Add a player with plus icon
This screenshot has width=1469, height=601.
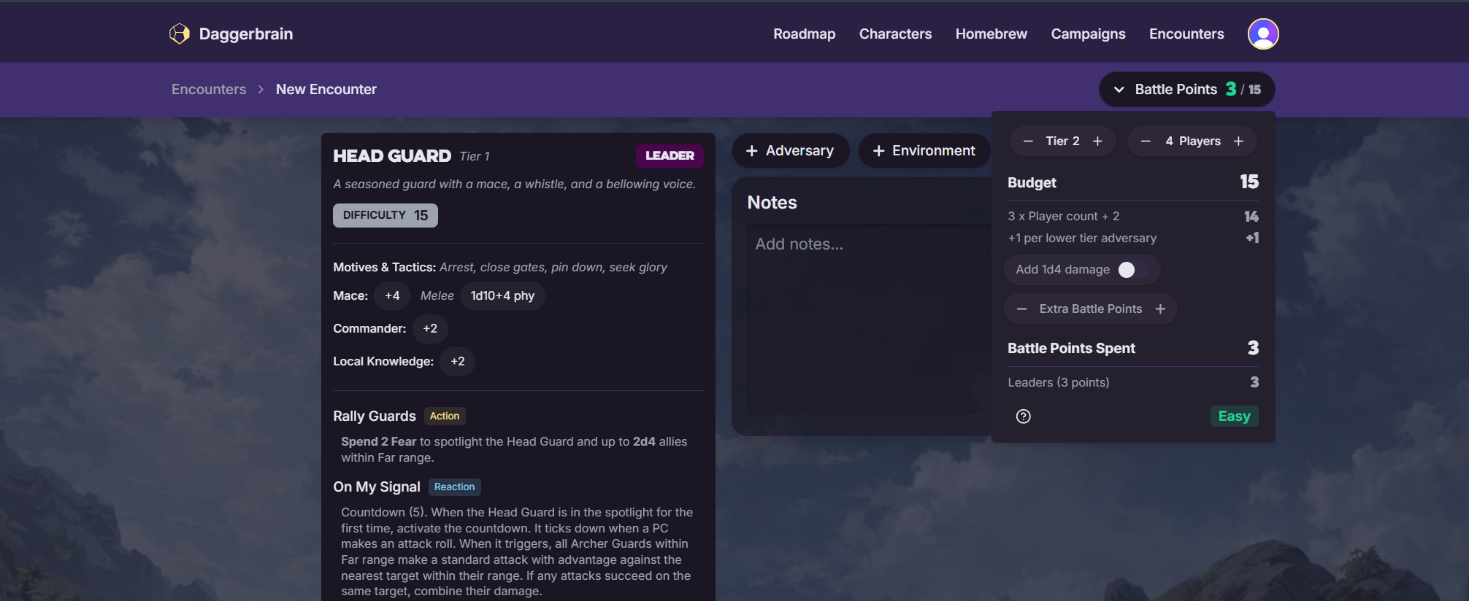(1238, 141)
